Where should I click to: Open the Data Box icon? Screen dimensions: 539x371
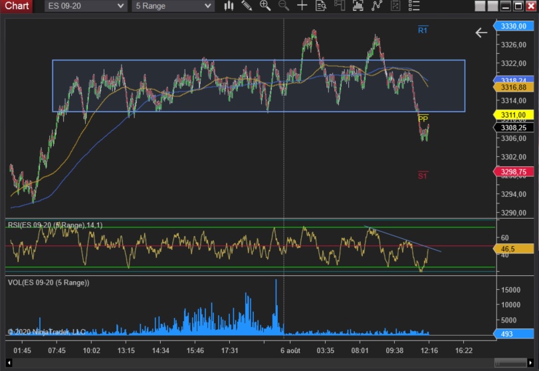321,6
